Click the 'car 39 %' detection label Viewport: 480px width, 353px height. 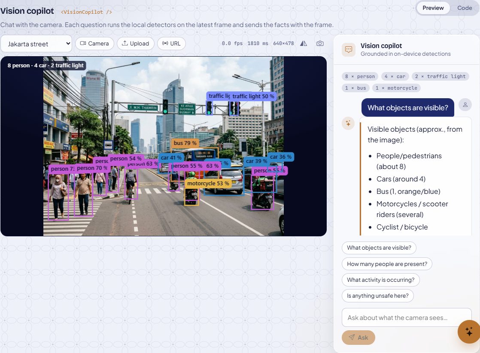point(256,161)
